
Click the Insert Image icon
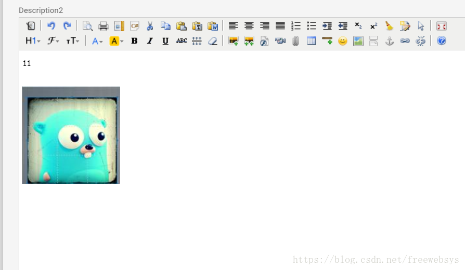point(234,41)
